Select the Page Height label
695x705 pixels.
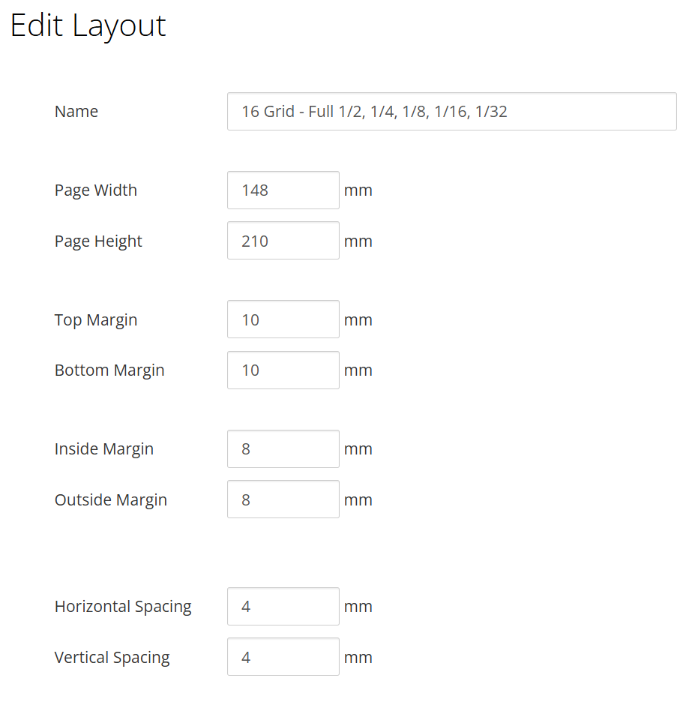[x=98, y=241]
